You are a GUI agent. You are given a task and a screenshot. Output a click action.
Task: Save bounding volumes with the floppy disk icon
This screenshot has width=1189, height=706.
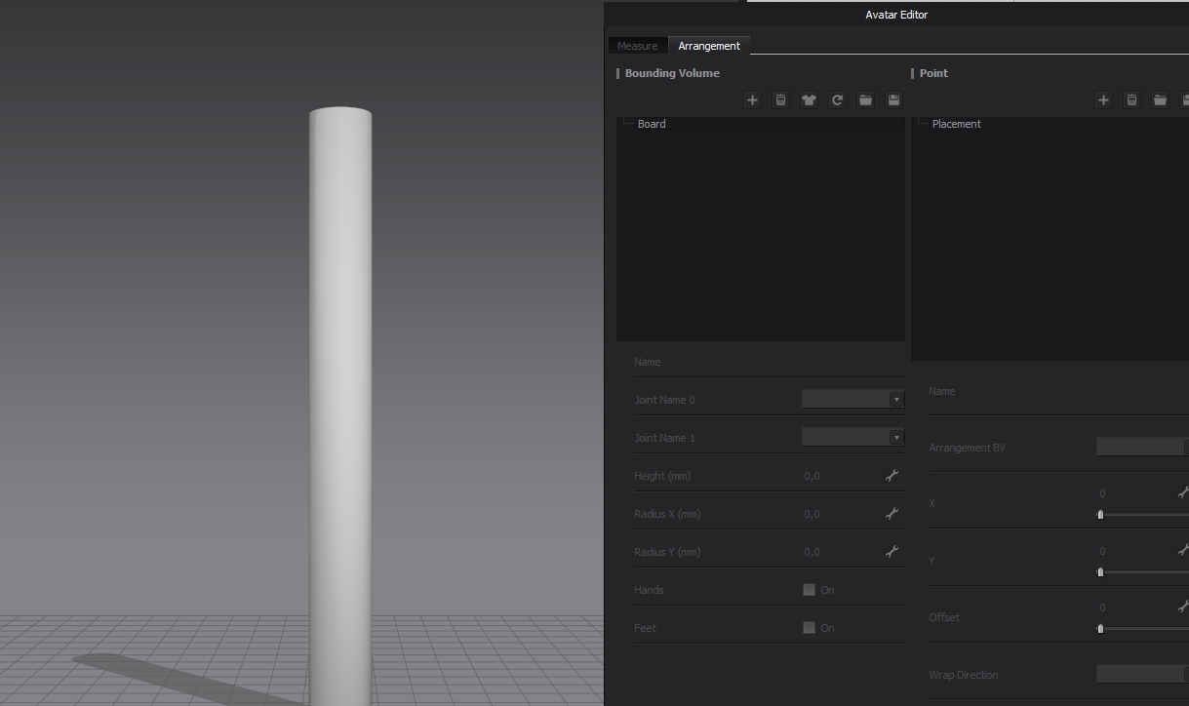click(x=893, y=100)
